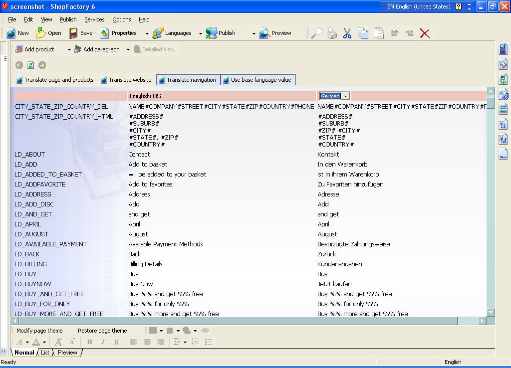Toggle Translate page and products mode
This screenshot has height=368, width=511.
click(55, 80)
